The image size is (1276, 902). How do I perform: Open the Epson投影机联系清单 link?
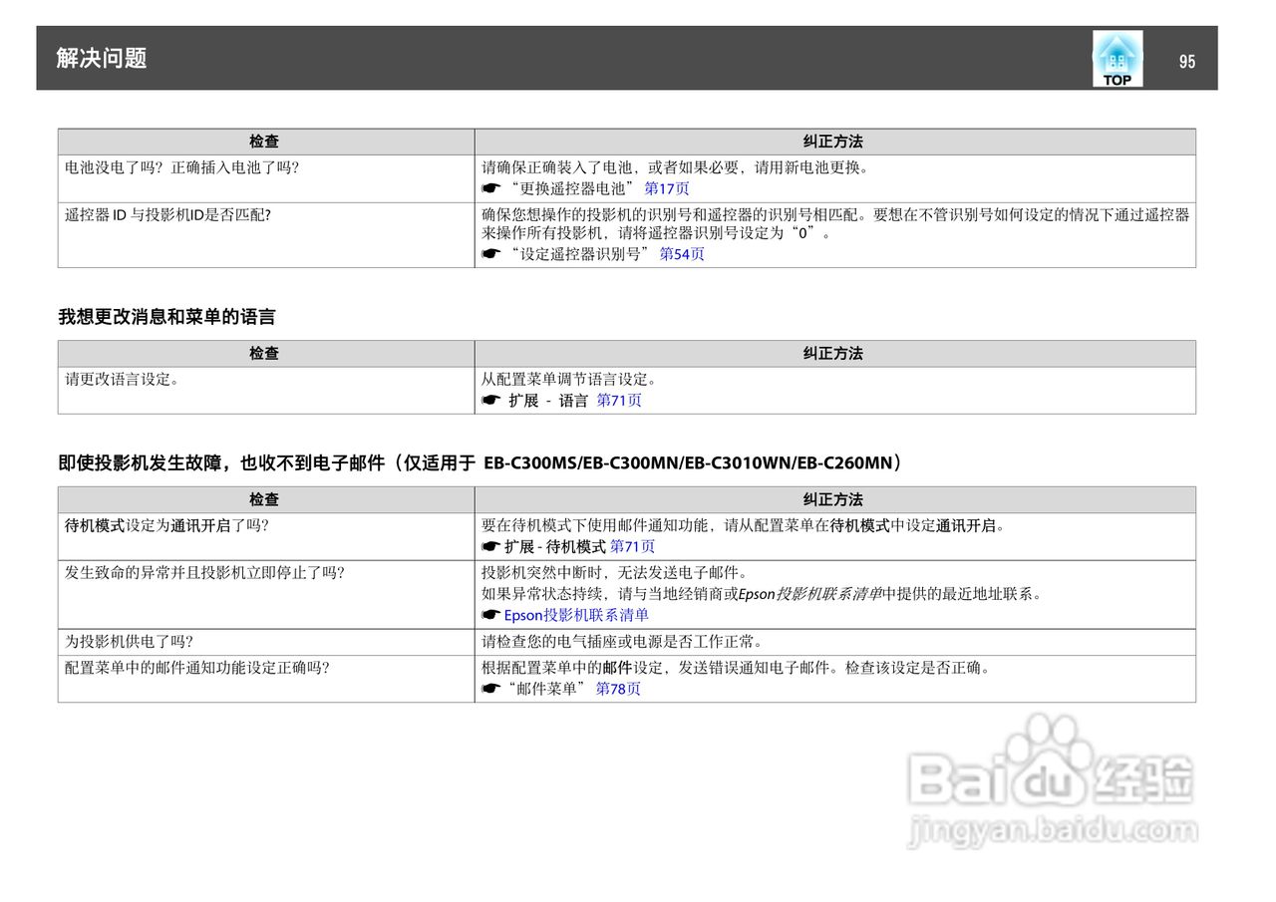pos(576,616)
